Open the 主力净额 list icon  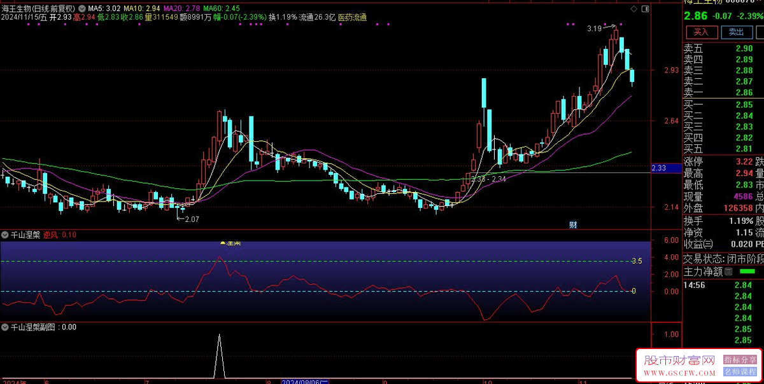[728, 271]
